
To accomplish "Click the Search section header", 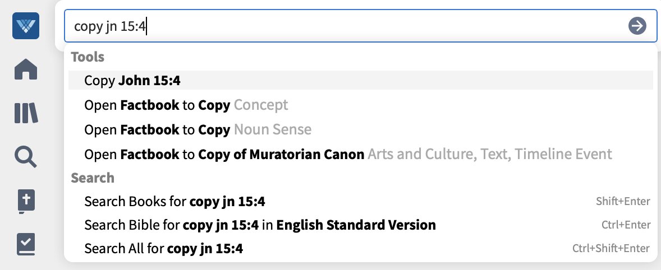I will (93, 178).
